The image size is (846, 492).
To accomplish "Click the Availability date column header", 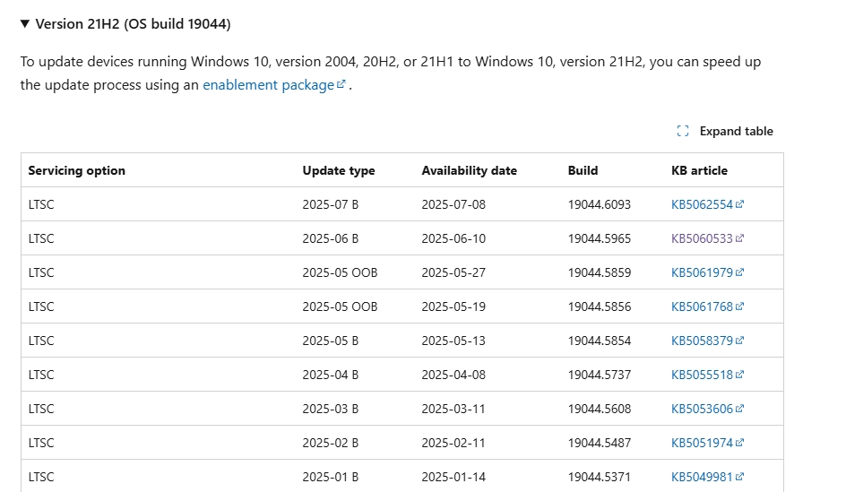I will 470,170.
